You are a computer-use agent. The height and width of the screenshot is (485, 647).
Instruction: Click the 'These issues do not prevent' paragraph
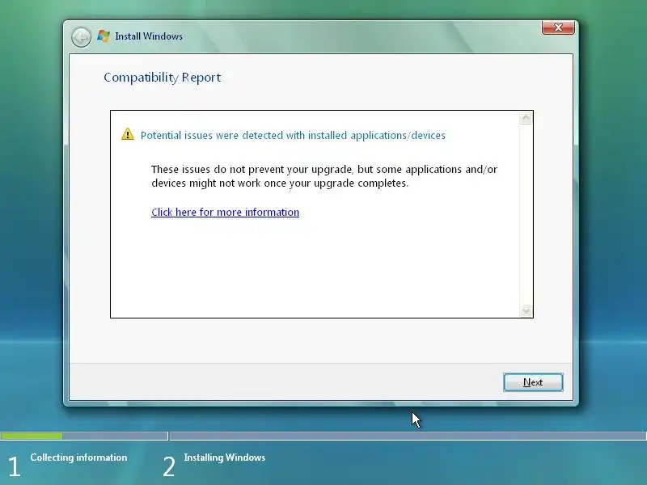coord(324,176)
